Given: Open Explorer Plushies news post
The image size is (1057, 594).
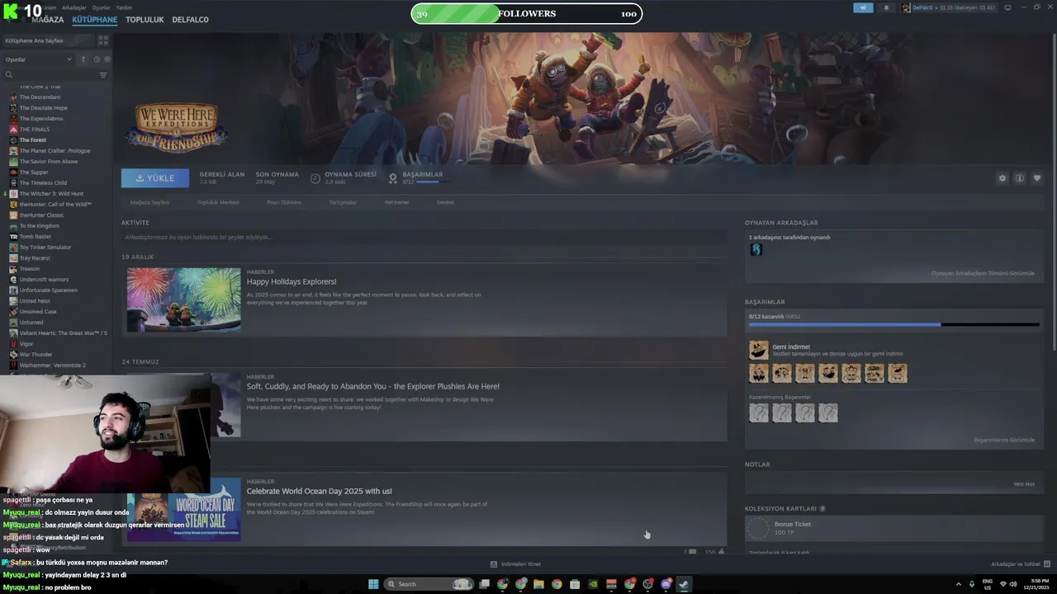Looking at the screenshot, I should click(372, 386).
